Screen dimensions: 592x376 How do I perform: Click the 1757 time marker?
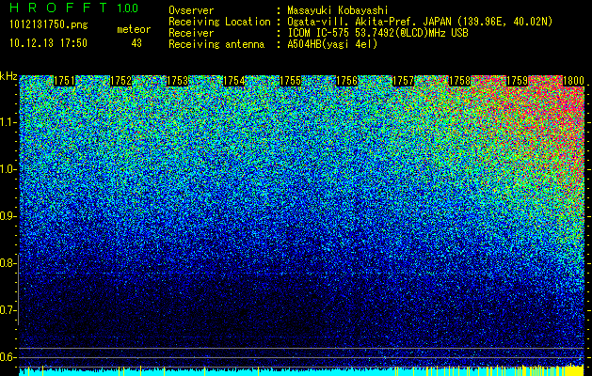(x=404, y=81)
